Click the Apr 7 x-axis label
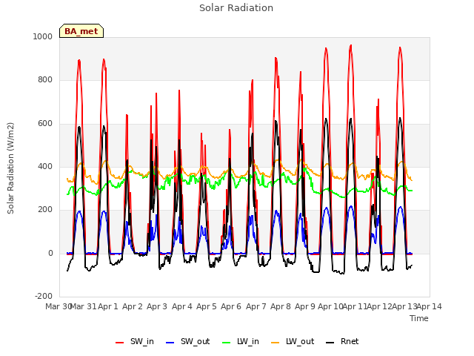Screen dimensions: 474x356 pos(256,306)
